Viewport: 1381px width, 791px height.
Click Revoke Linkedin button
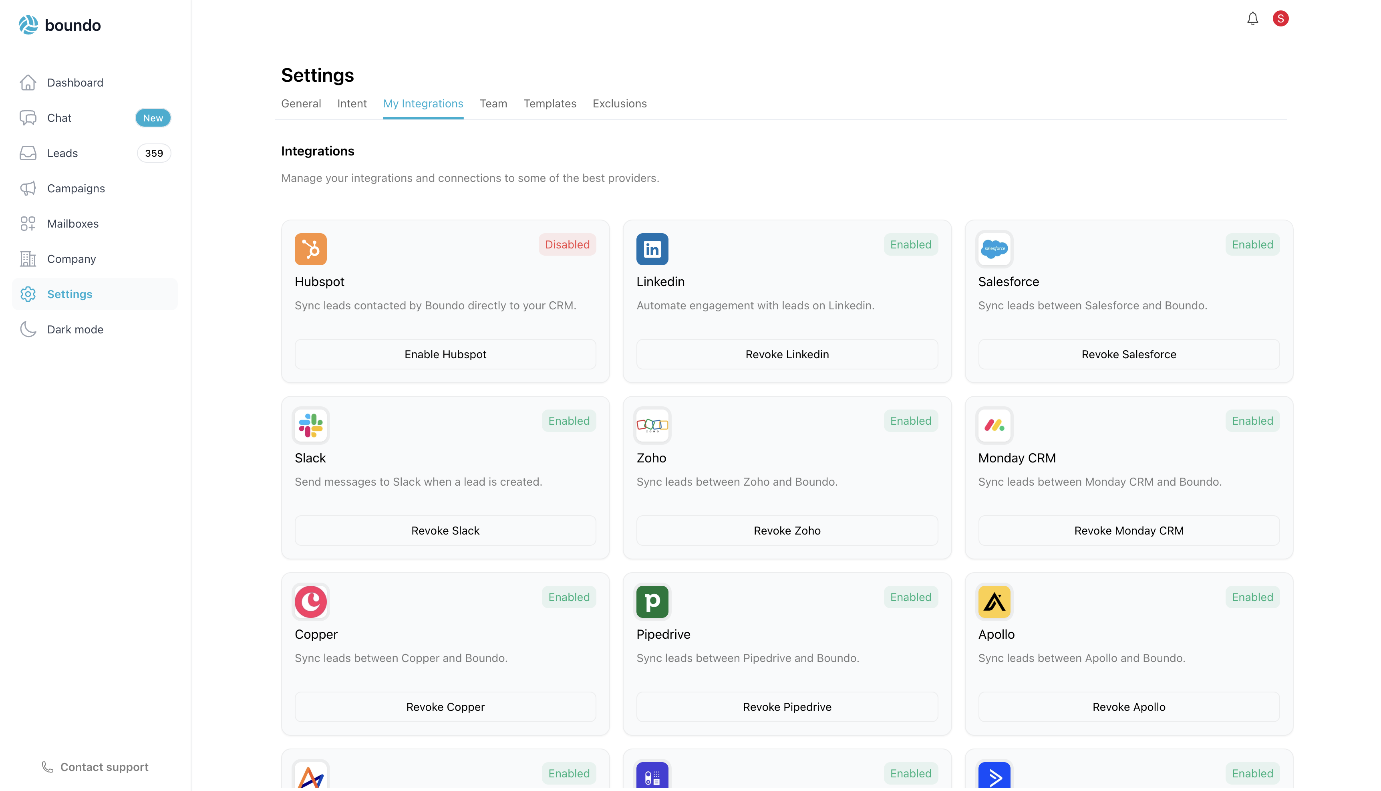tap(787, 354)
